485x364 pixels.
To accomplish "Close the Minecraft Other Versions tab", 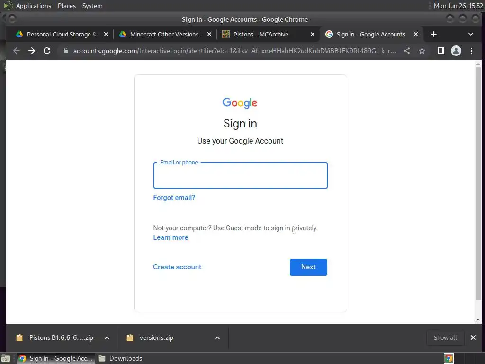I will pyautogui.click(x=209, y=34).
